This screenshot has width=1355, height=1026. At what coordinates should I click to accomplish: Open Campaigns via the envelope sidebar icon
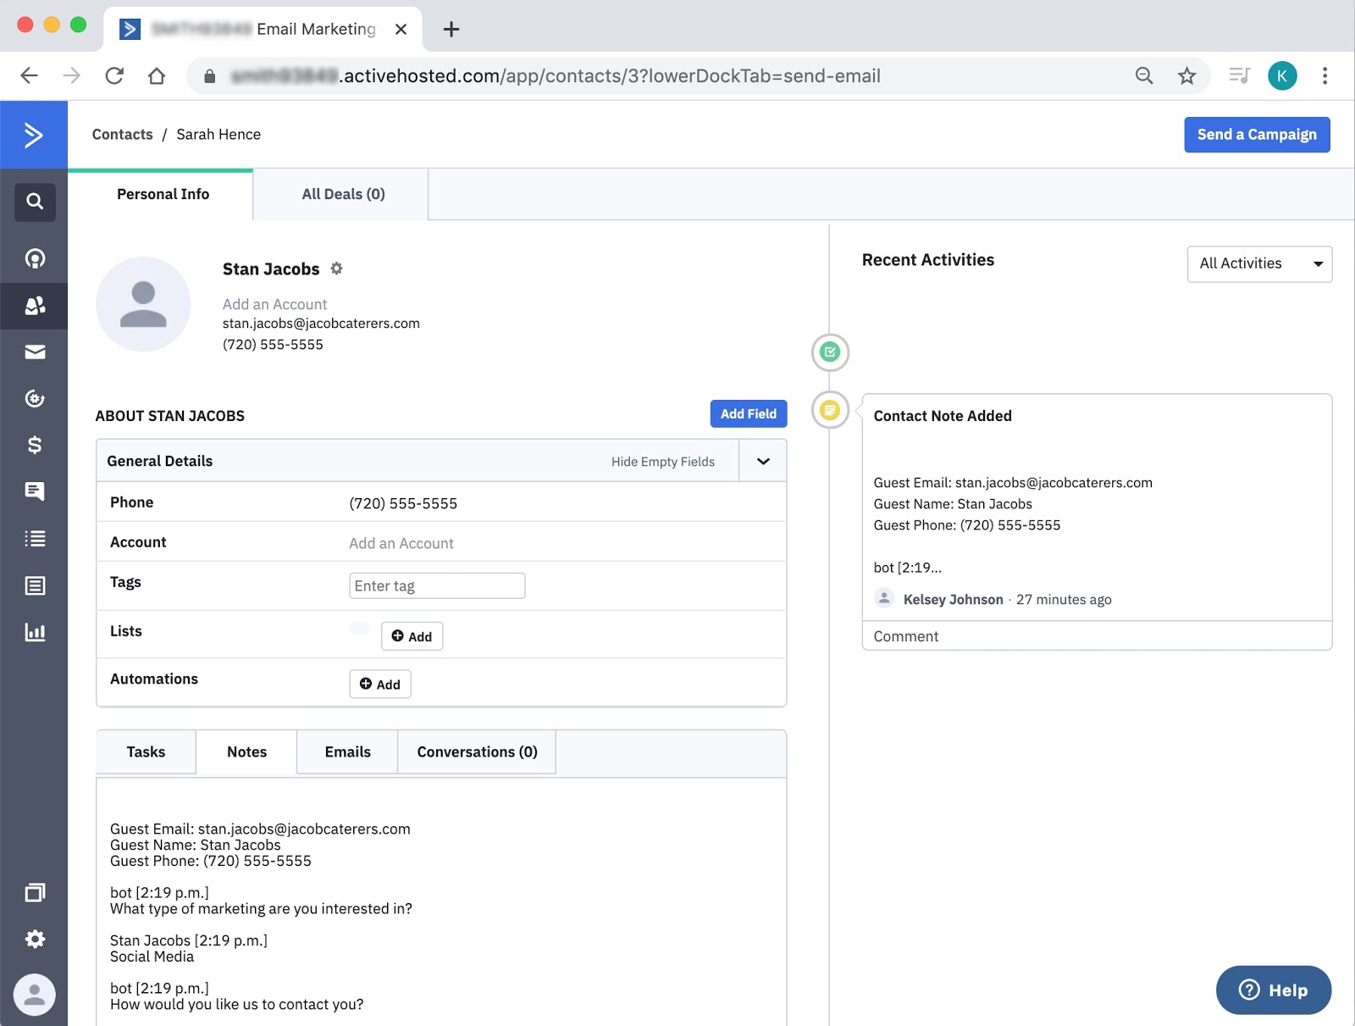[x=34, y=352]
